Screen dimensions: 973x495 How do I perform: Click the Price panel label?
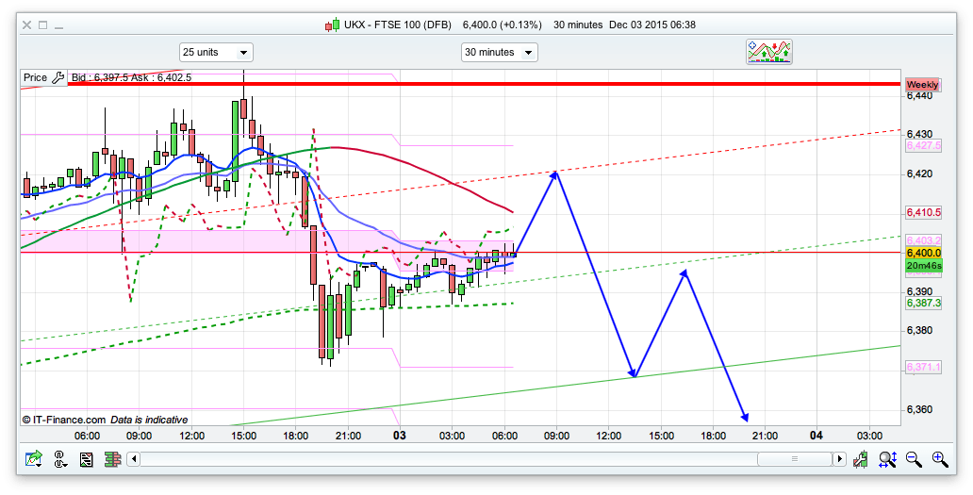[x=35, y=77]
